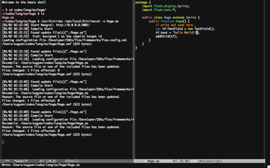Click (EShell) major mode indicator

72,161
